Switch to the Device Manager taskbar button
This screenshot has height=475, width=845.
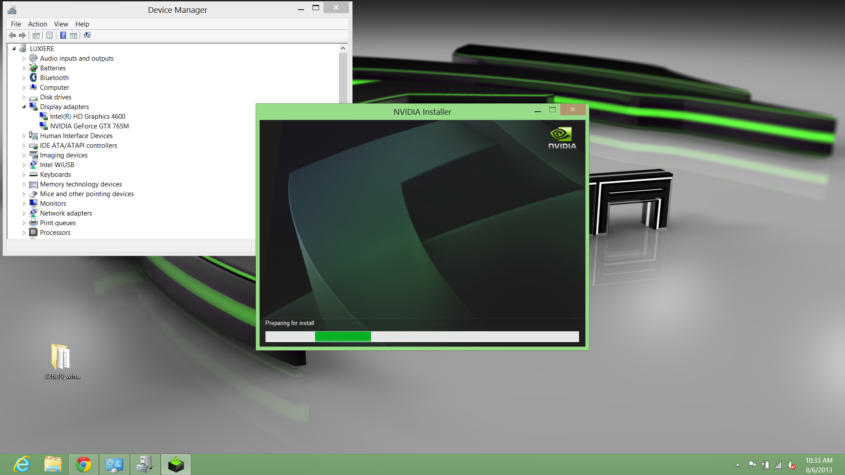click(145, 464)
